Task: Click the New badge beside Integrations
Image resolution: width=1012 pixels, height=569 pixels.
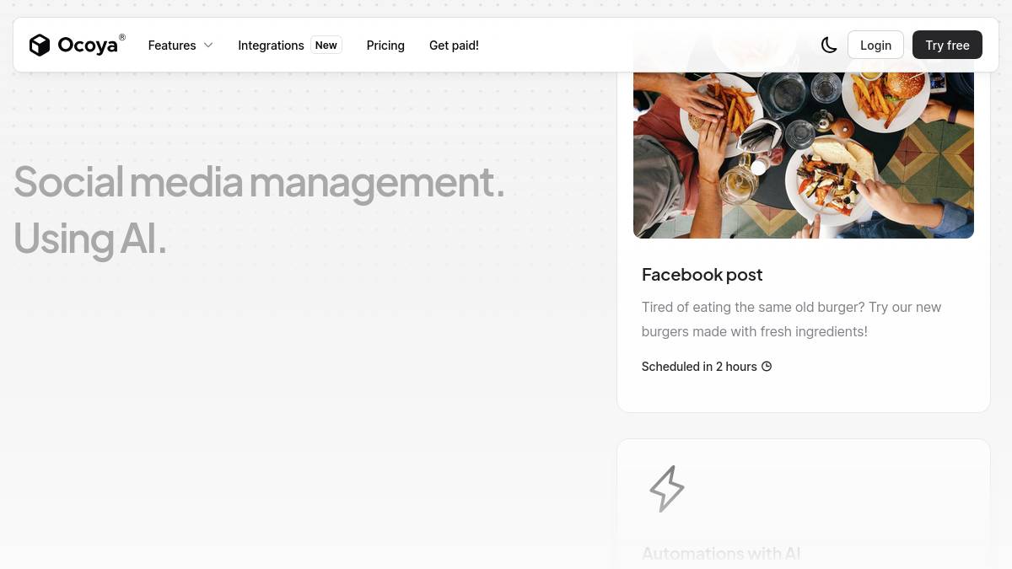Action: coord(326,46)
